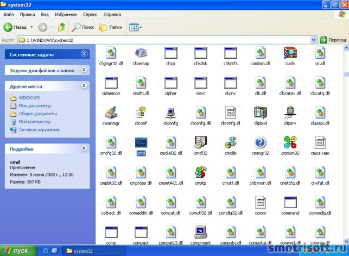Viewport: 349px width, 256px height.
Task: Select the cmmgr32 question mark icon
Action: [261, 142]
